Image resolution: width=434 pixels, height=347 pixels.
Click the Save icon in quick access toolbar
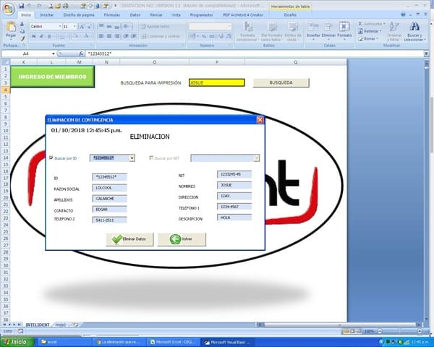(21, 6)
